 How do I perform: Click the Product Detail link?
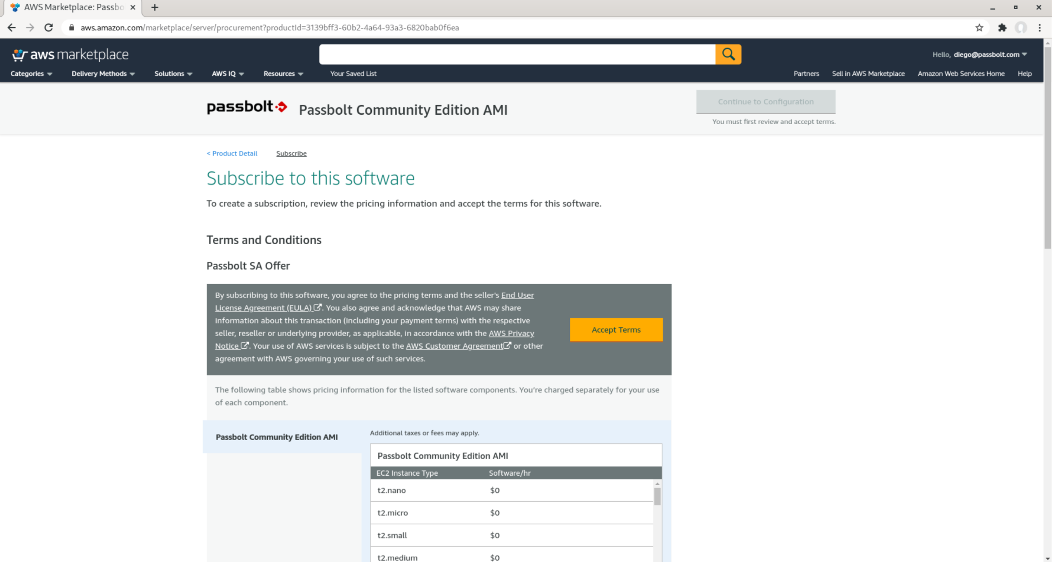coord(232,153)
